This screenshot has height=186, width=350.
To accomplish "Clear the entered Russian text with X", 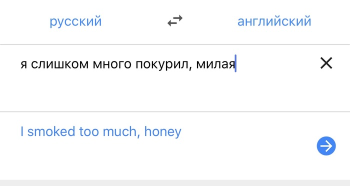I will point(326,63).
